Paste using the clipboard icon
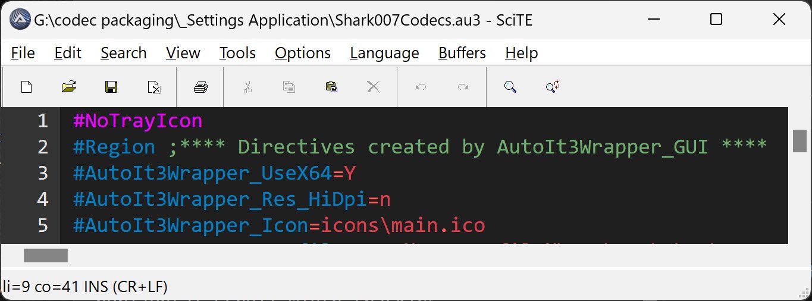812x301 pixels. coord(332,87)
